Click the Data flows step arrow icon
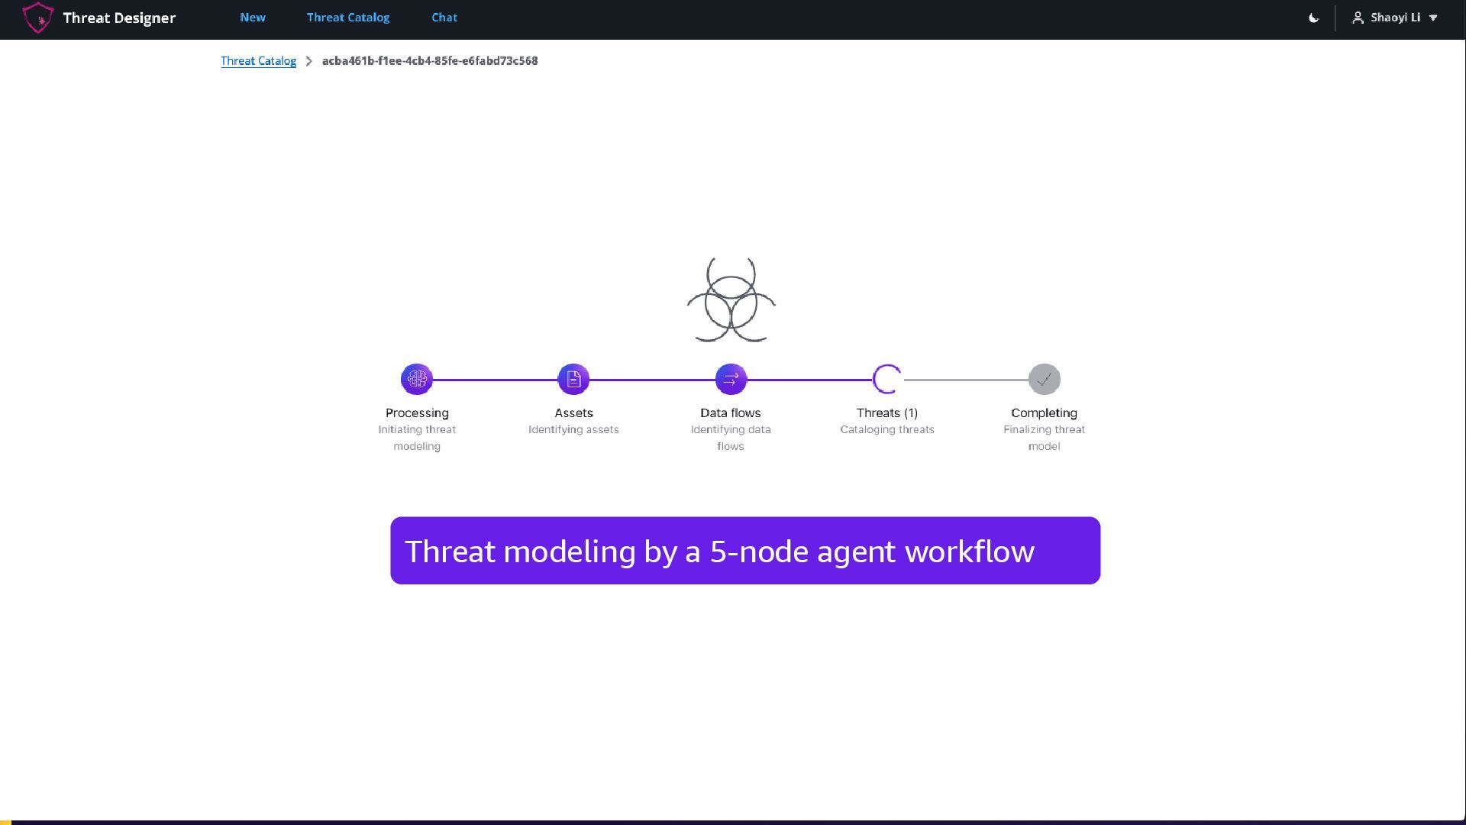Image resolution: width=1466 pixels, height=825 pixels. [731, 379]
